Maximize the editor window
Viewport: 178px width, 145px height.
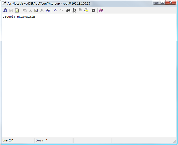162,2
